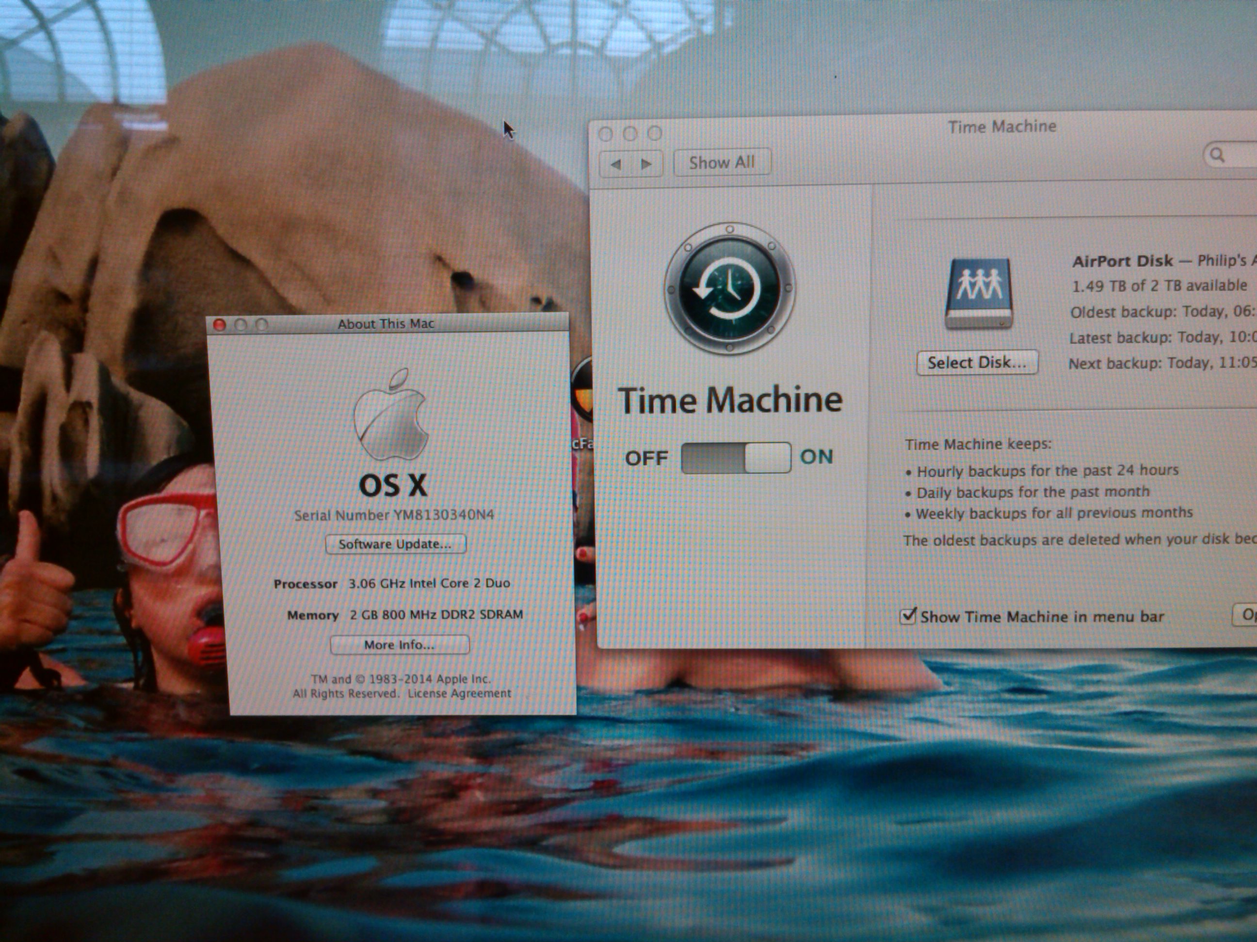Viewport: 1257px width, 942px height.
Task: Click the OS X heading text
Action: (393, 486)
